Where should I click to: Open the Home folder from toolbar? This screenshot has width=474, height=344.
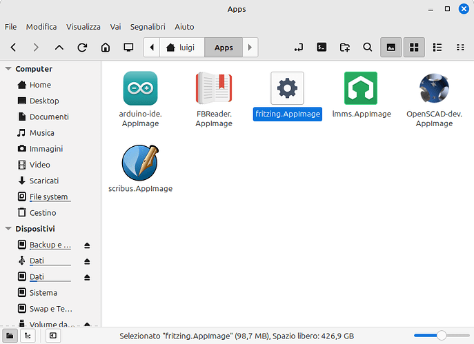coord(106,48)
